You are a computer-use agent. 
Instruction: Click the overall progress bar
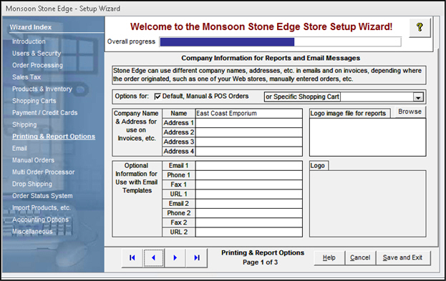pos(280,42)
